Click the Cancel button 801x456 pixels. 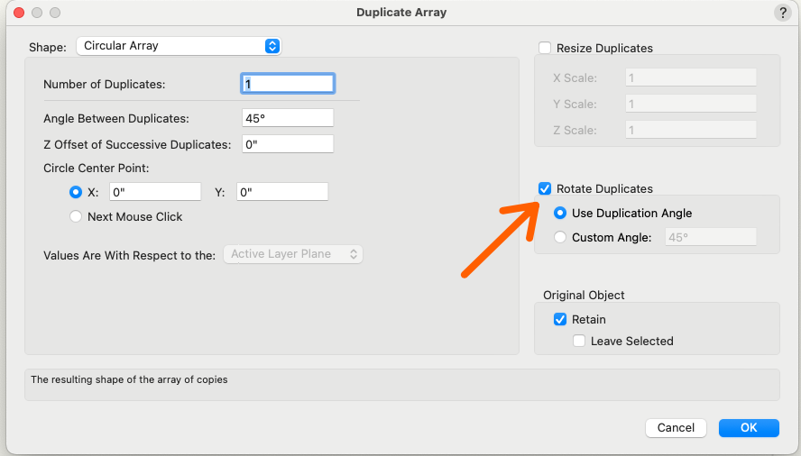676,427
